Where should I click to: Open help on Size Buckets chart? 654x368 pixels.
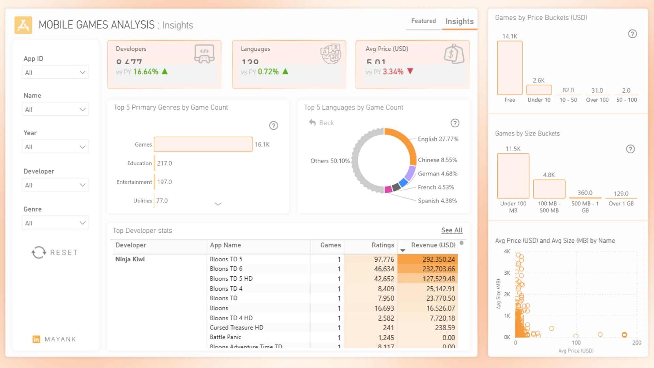(630, 149)
